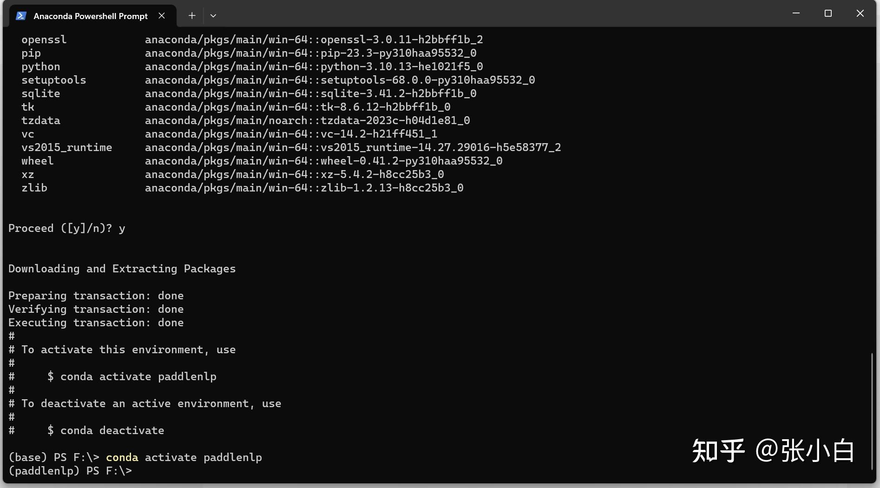Image resolution: width=880 pixels, height=488 pixels.
Task: Click the conda deactivate instruction text
Action: pos(106,430)
